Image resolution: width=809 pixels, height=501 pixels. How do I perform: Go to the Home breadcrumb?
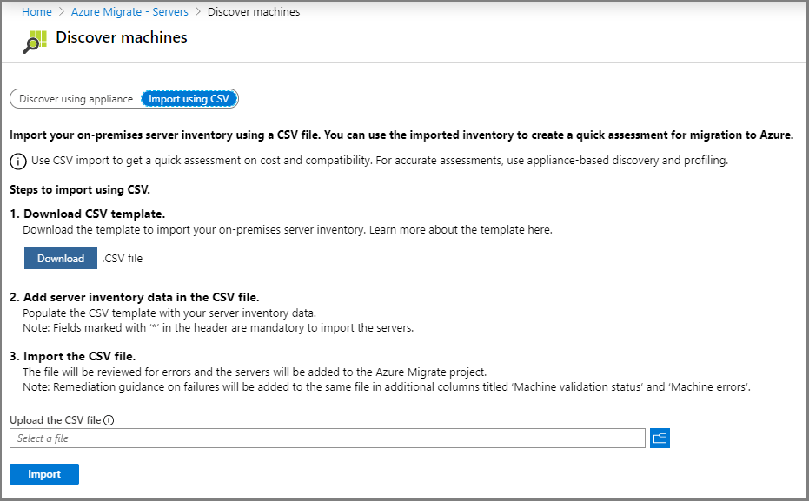[36, 12]
